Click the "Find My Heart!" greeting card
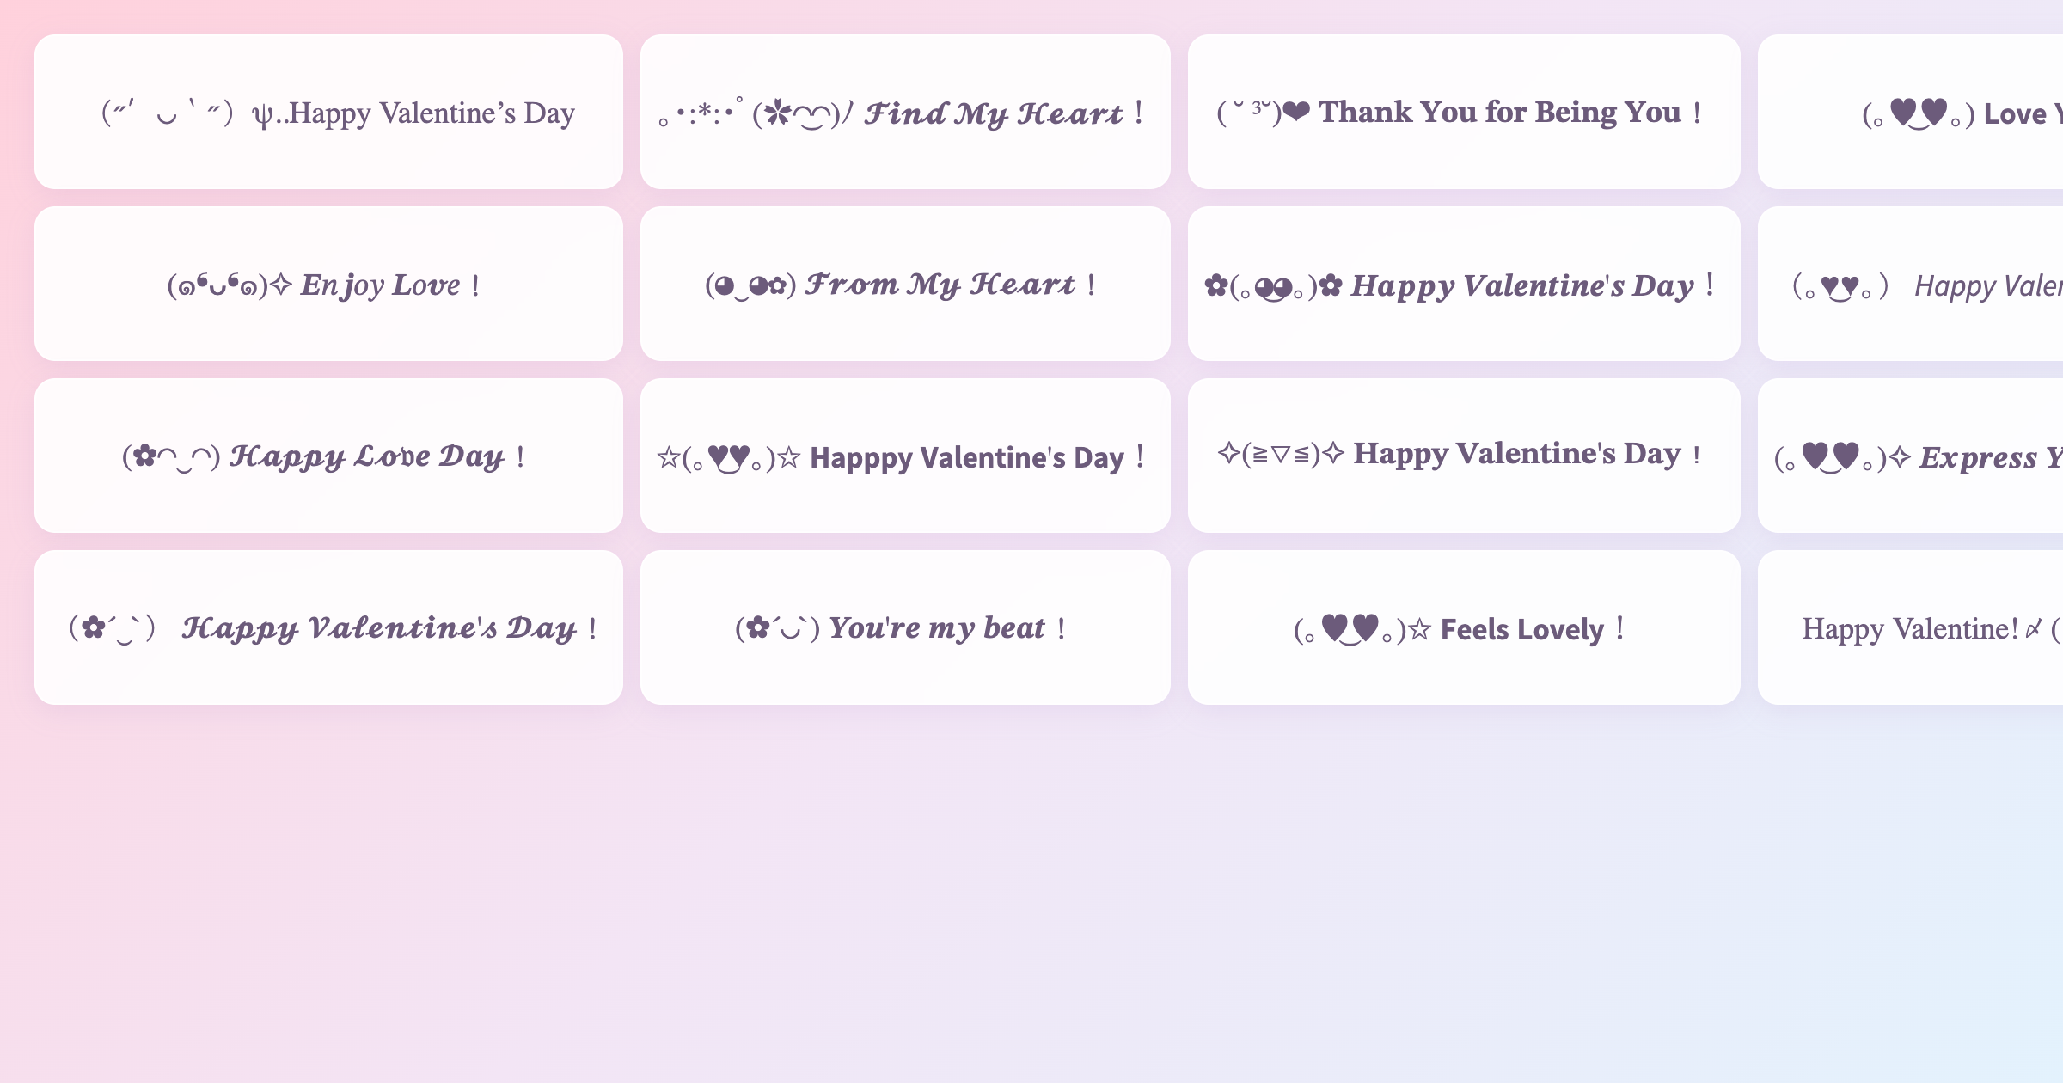This screenshot has height=1083, width=2063. (x=904, y=112)
